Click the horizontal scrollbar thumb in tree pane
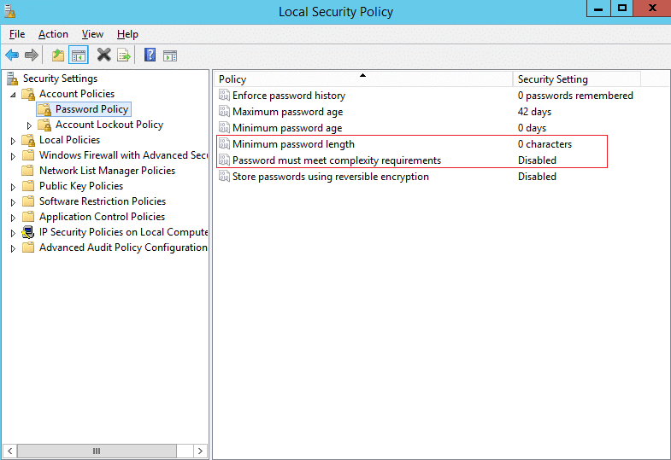 click(x=97, y=451)
